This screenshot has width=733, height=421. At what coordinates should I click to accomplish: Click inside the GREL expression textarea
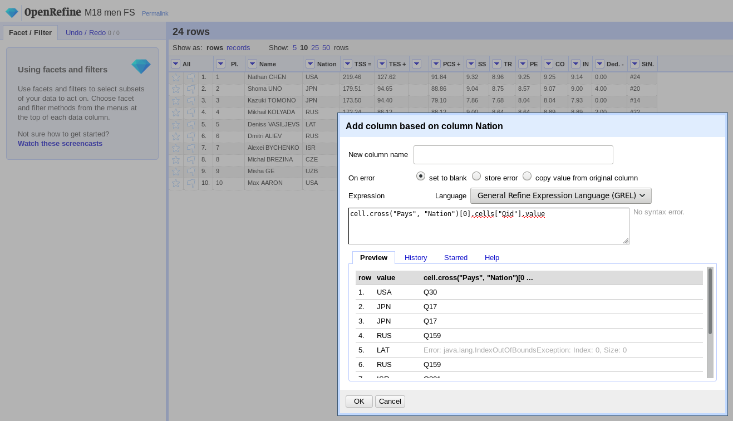[x=489, y=226]
